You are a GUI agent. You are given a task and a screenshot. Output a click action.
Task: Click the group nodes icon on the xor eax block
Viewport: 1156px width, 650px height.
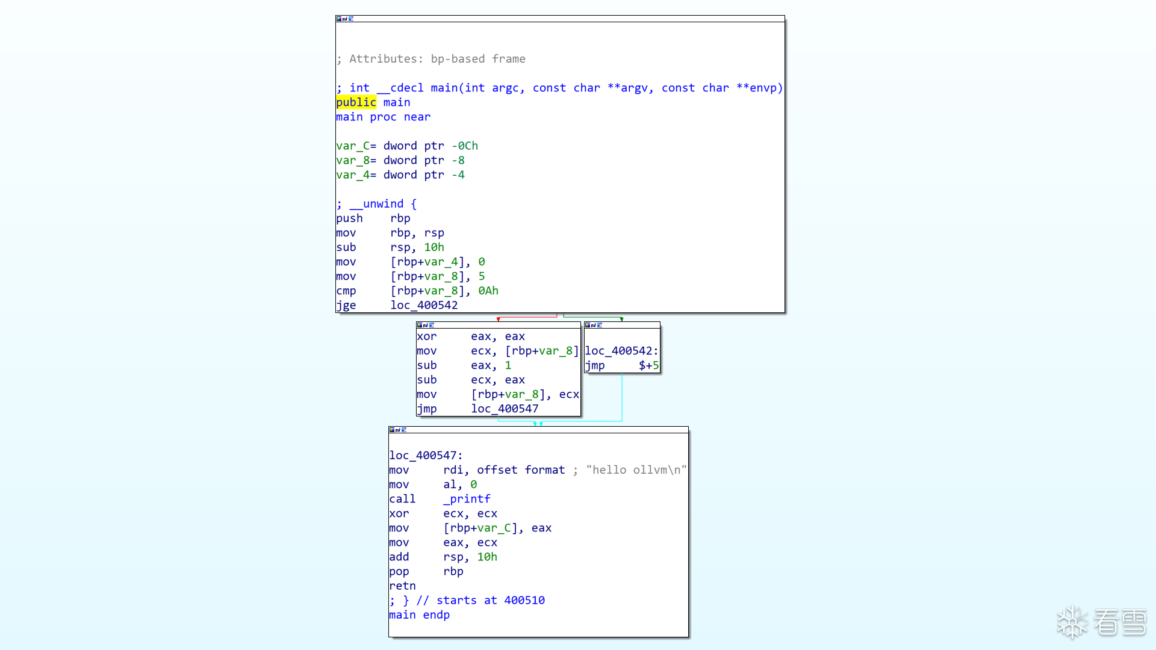coord(432,325)
